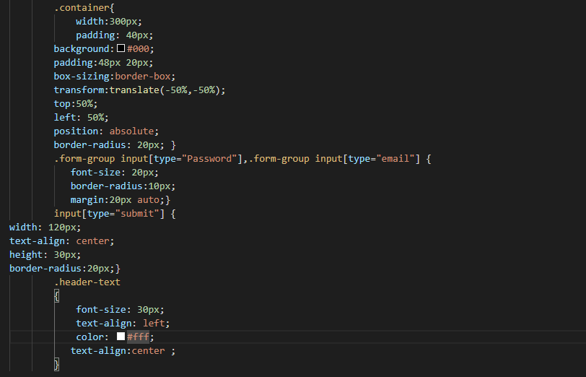Click the text-align: left declaration

[123, 323]
